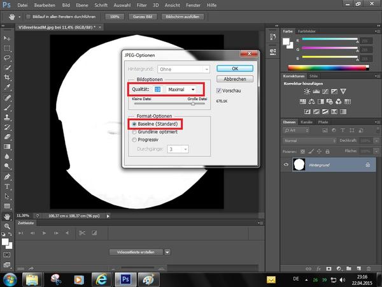Select the Eyedropper tool
The width and height of the screenshot is (382, 287).
pos(7,87)
